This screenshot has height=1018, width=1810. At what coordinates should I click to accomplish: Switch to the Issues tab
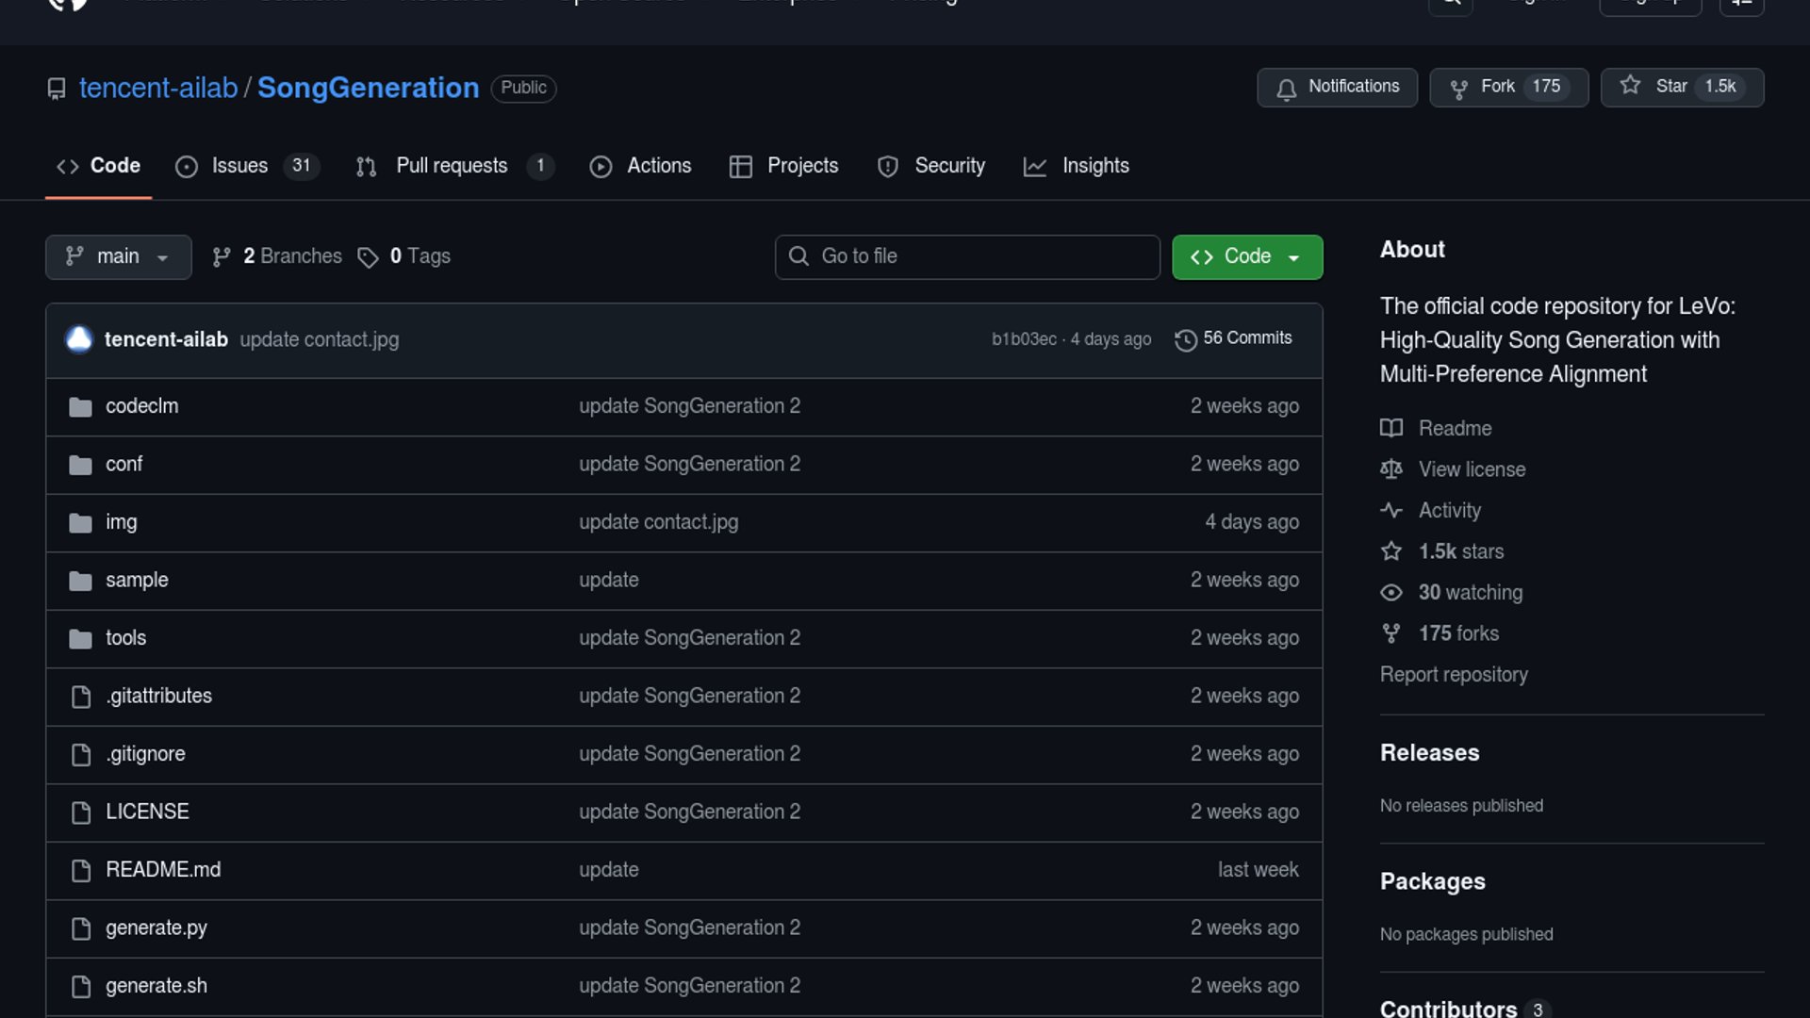tap(239, 166)
